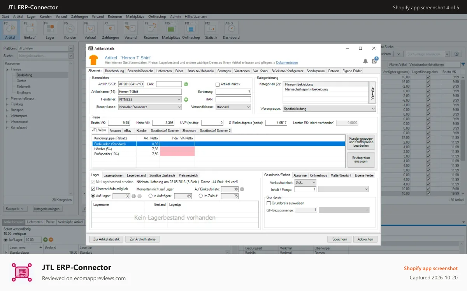467x291 pixels.
Task: Open the Lager toolbar module
Action: pyautogui.click(x=50, y=30)
